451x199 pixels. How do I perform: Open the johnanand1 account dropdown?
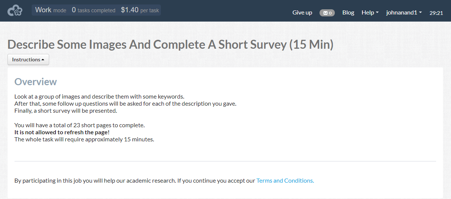click(x=404, y=13)
